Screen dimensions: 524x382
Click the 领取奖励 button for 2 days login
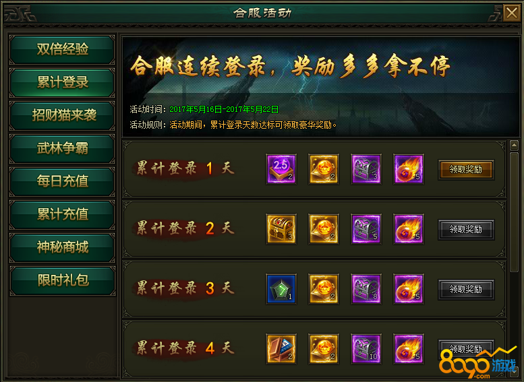466,229
